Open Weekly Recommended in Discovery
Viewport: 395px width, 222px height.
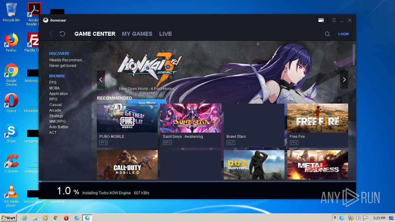[x=67, y=60]
